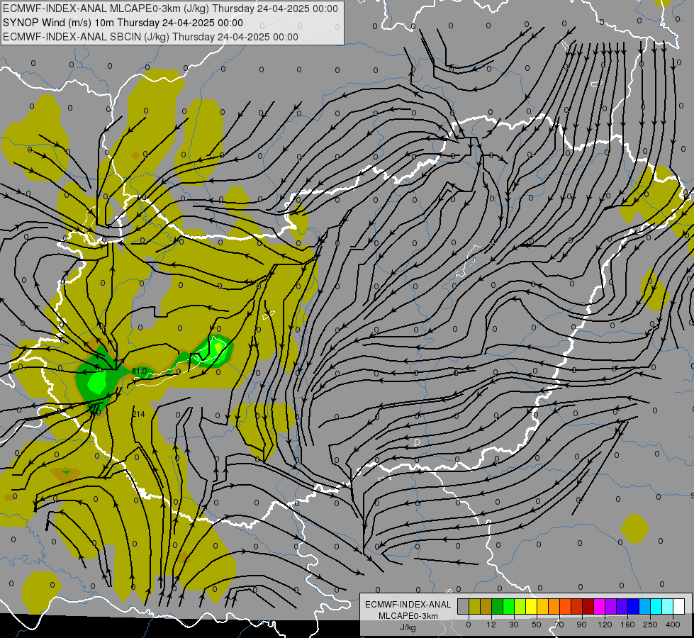Select the olive legend swatch right of 0
Screen dimensions: 694x638
(x=474, y=606)
